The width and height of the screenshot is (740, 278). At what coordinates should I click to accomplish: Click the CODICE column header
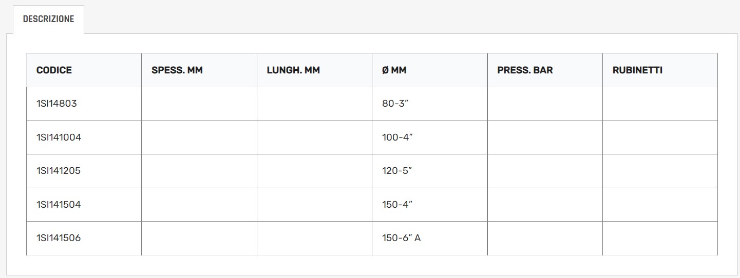54,70
